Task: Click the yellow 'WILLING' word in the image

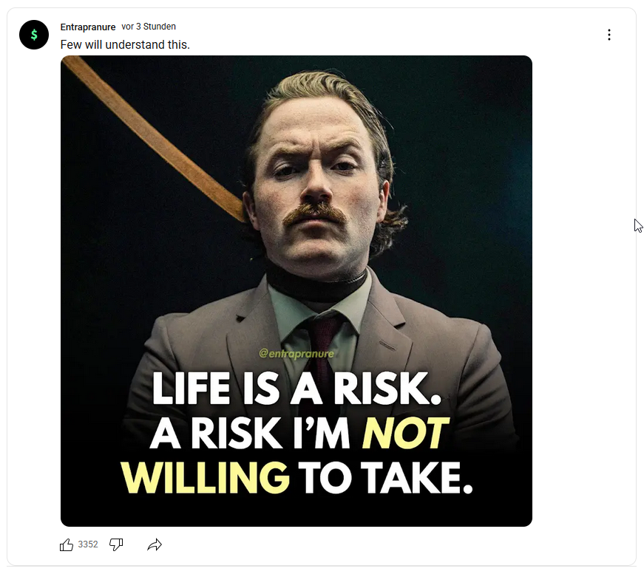Action: (206, 477)
